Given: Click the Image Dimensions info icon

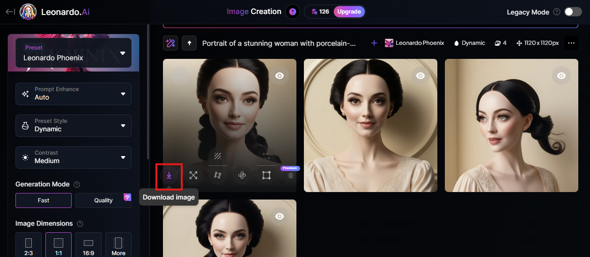Looking at the screenshot, I should (x=80, y=223).
